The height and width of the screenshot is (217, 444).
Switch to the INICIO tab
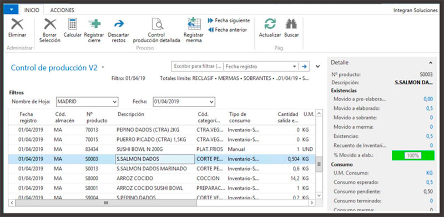32,10
